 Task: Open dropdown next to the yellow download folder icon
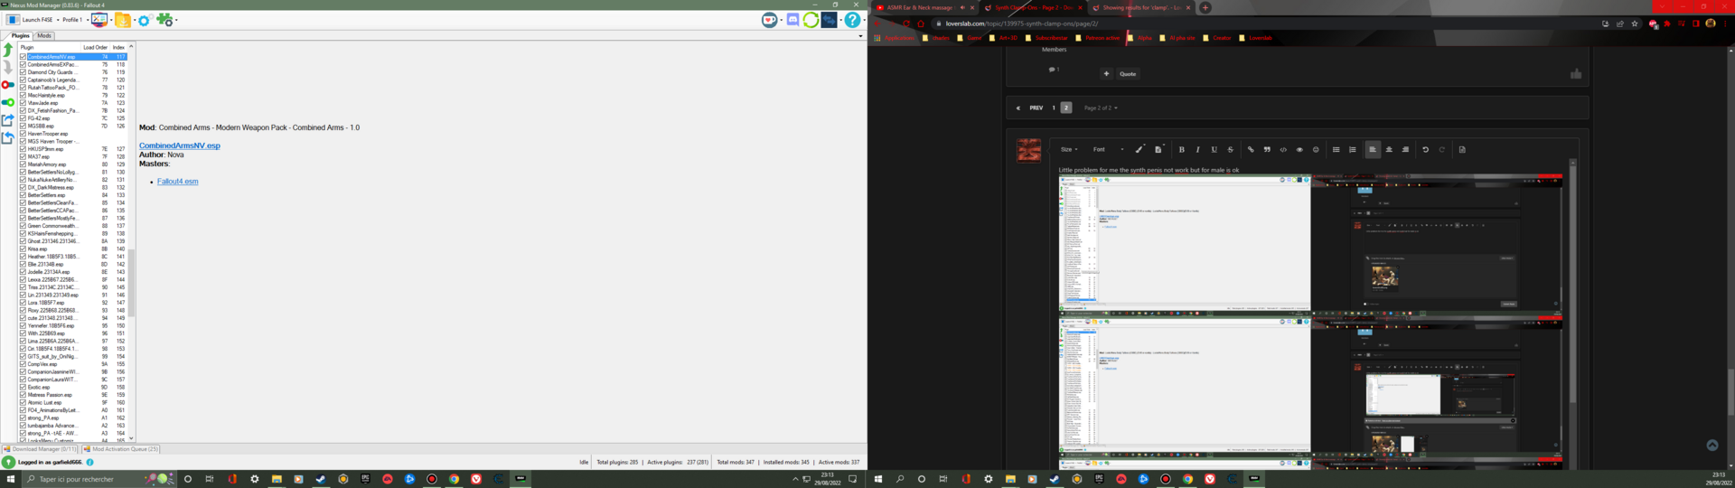coord(133,20)
